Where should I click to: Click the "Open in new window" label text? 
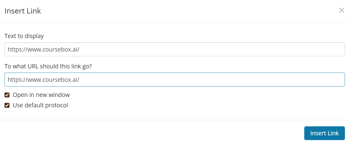pyautogui.click(x=41, y=95)
